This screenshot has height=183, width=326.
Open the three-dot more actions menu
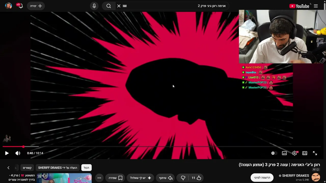[x=99, y=178]
